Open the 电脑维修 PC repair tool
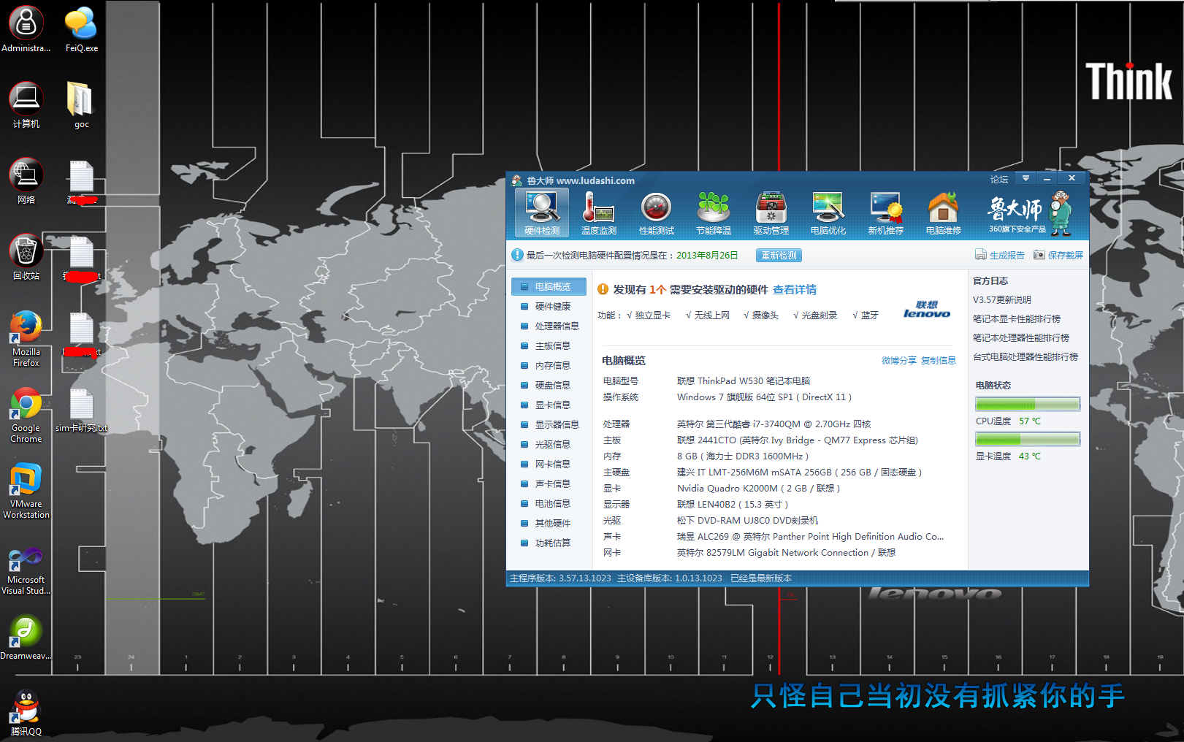This screenshot has width=1184, height=742. coord(943,213)
